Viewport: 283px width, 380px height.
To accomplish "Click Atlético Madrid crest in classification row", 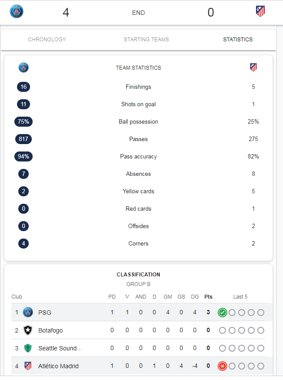I will (28, 366).
